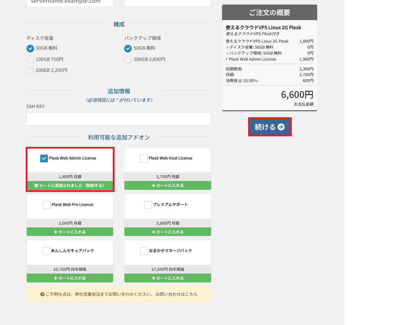The width and height of the screenshot is (406, 325).
Task: Click the 続ける continue button
Action: click(270, 127)
